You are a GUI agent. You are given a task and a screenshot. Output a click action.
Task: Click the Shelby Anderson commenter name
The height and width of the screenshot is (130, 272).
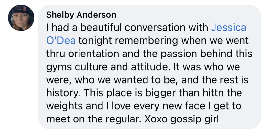(81, 15)
